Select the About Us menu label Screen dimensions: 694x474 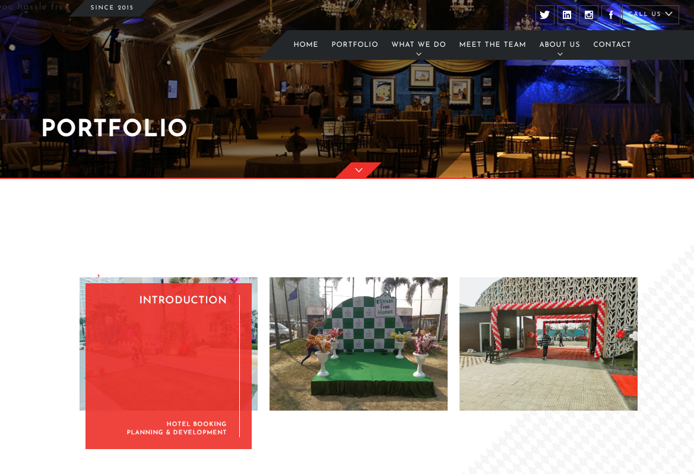click(x=560, y=44)
